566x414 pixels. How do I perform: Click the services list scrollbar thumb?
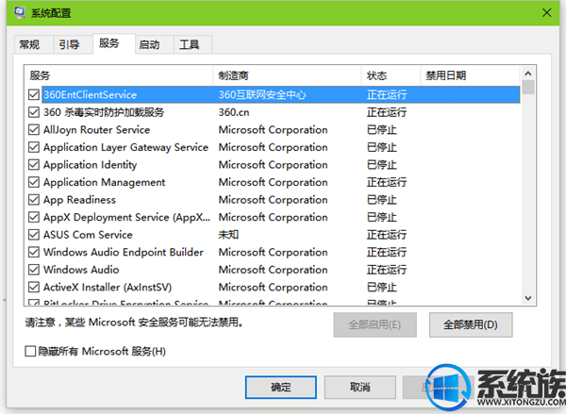click(x=528, y=87)
